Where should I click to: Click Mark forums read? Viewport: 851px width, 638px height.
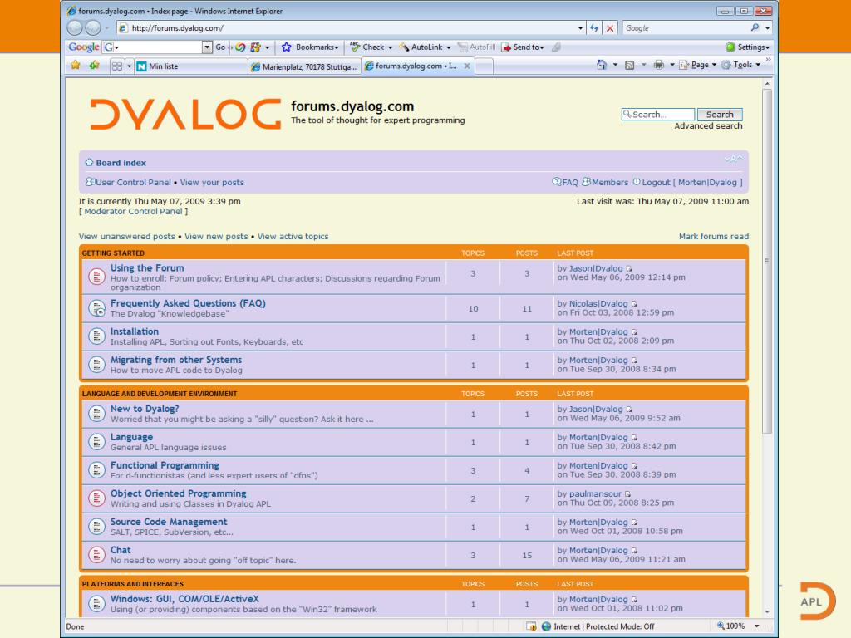click(x=714, y=236)
